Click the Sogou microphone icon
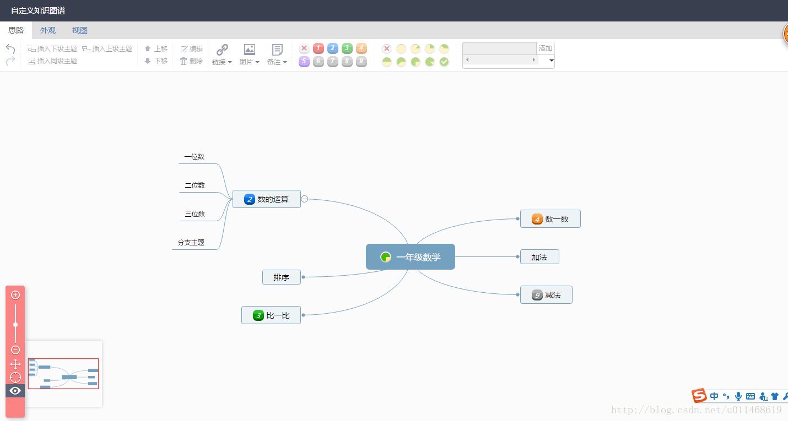Image resolution: width=788 pixels, height=421 pixels. point(738,396)
